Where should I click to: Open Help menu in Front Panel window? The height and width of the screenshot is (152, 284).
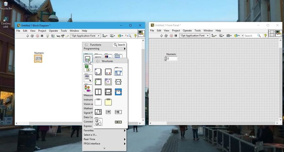pos(218,31)
